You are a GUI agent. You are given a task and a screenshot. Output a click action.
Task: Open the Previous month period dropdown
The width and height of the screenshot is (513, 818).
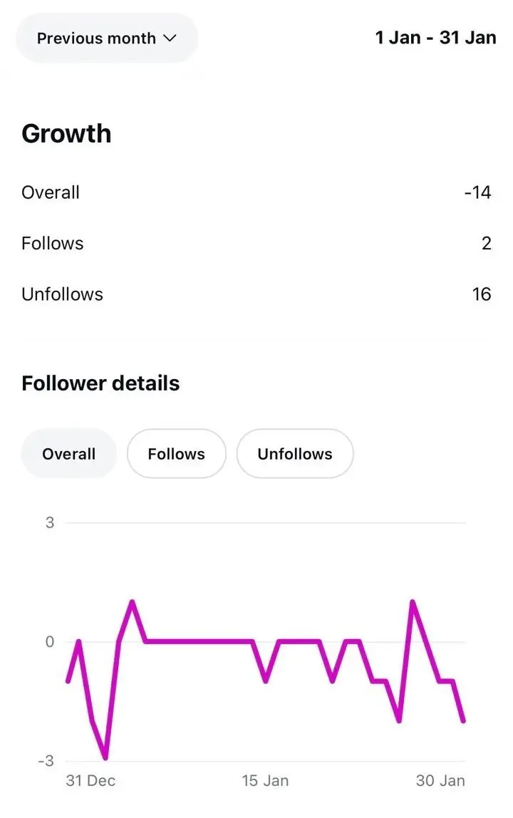tap(105, 38)
